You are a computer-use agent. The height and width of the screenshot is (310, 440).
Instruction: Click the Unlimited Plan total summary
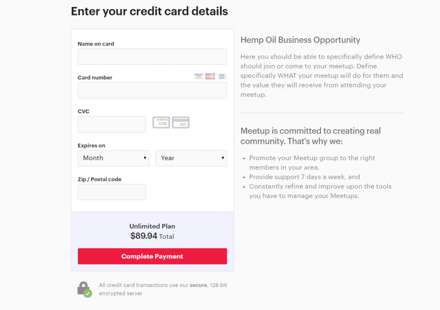pos(152,231)
